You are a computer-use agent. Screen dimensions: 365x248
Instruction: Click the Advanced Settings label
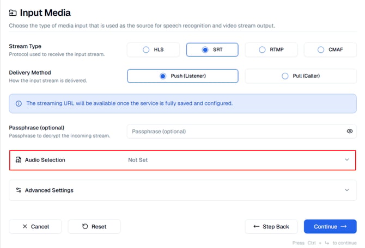pyautogui.click(x=49, y=190)
